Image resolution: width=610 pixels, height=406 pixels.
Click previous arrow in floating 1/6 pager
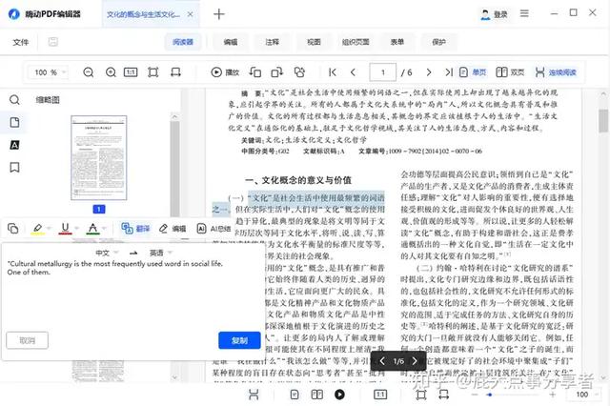coord(382,361)
